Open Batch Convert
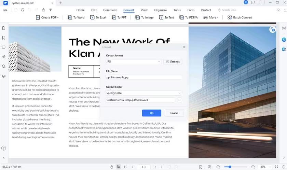 (240, 17)
